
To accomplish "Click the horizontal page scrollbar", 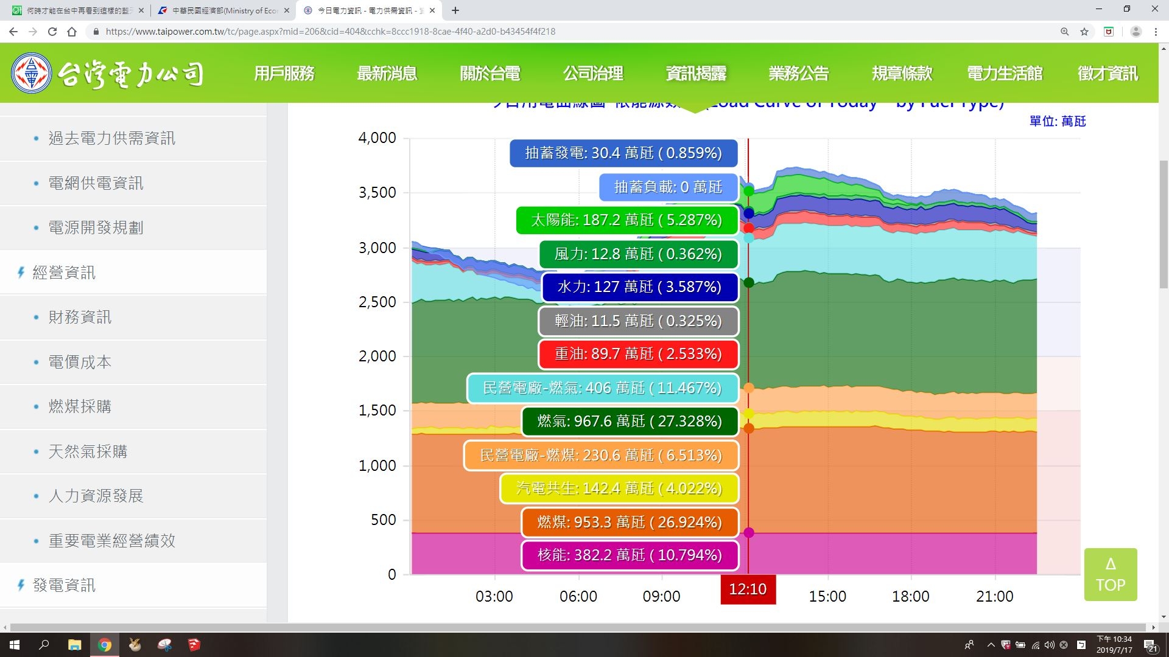I will click(x=578, y=627).
